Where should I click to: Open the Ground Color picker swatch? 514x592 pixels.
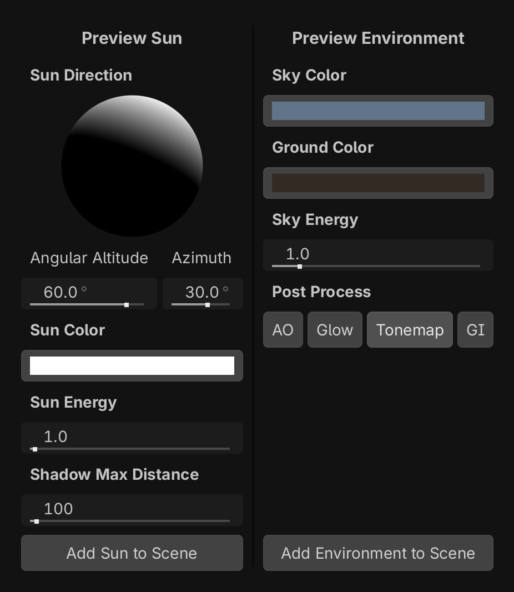click(378, 183)
